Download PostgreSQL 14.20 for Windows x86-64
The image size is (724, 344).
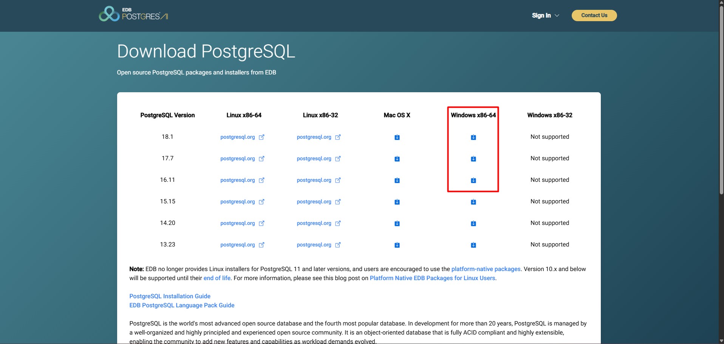(473, 223)
